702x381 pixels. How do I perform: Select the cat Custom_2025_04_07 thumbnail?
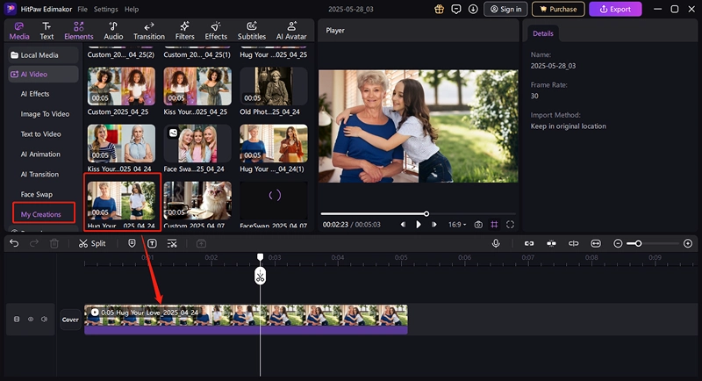coord(197,200)
